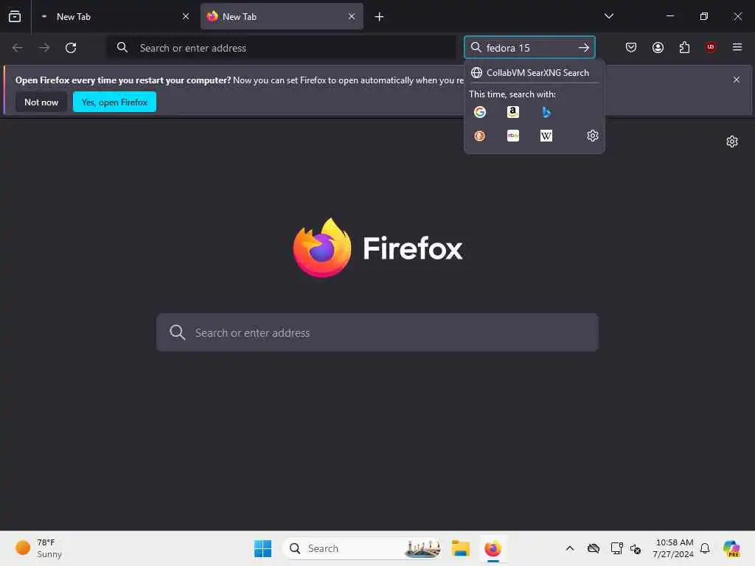755x566 pixels.
Task: Click the search go arrow button
Action: [x=584, y=48]
